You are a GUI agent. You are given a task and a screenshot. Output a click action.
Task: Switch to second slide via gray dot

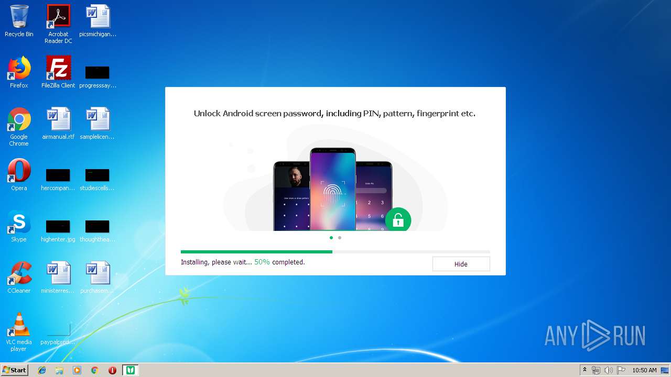click(x=340, y=238)
